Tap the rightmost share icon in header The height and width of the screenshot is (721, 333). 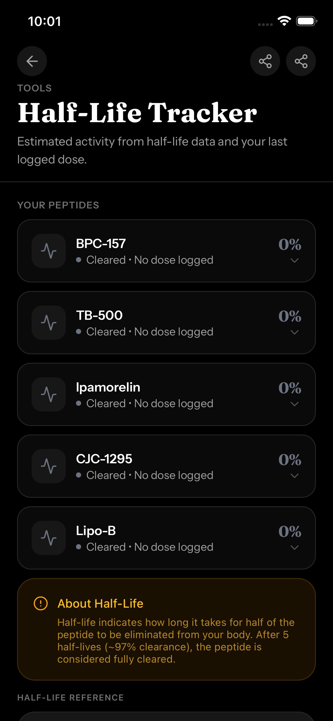tap(301, 61)
